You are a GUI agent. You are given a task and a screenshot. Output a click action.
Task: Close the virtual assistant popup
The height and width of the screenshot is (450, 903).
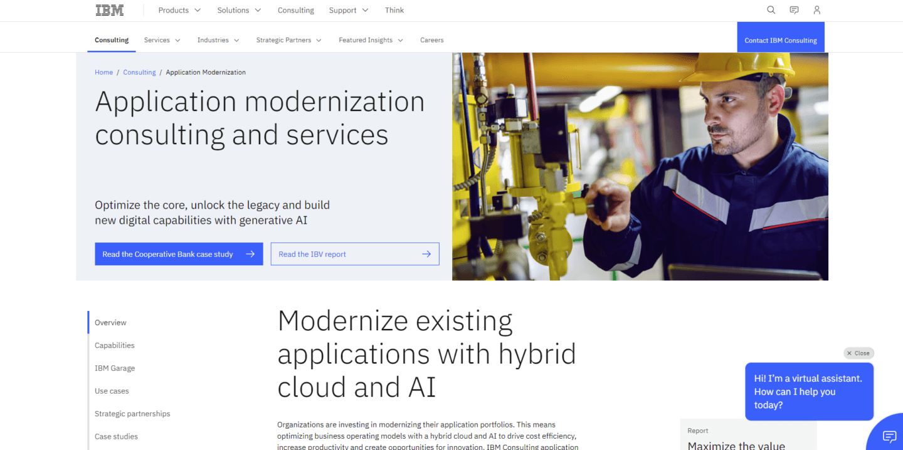858,353
